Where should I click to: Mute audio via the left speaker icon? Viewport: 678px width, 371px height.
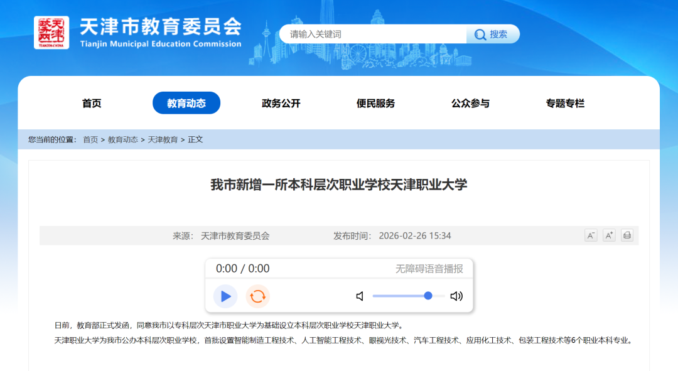[x=360, y=296]
